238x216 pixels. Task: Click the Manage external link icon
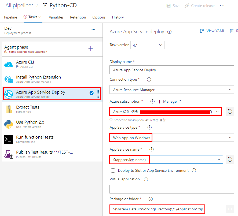180,101
